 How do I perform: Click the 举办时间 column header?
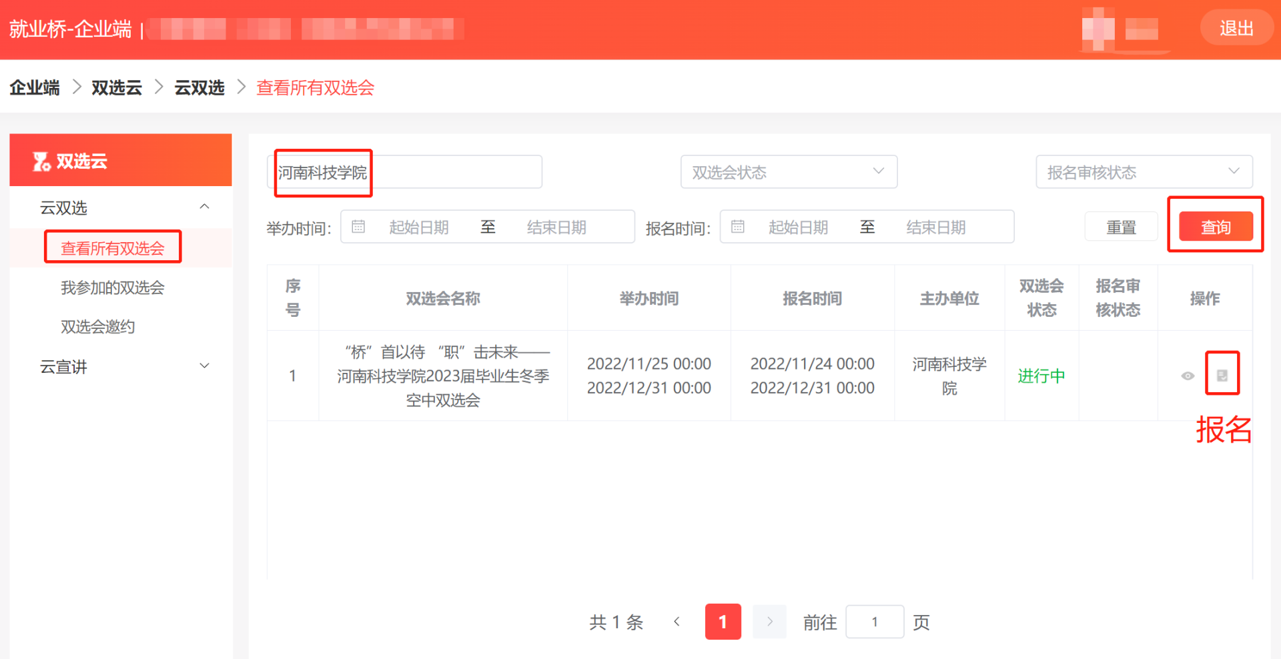pos(649,298)
